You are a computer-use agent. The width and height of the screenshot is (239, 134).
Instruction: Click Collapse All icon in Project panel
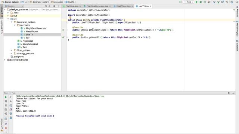49,6
